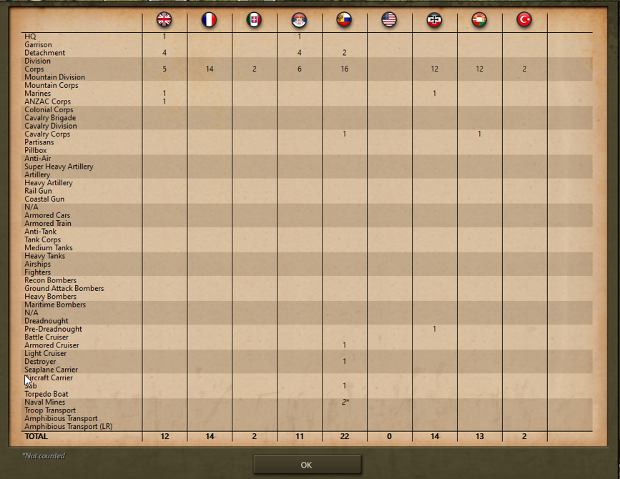
Task: Select the Torpedo Boat row label
Action: pos(46,394)
